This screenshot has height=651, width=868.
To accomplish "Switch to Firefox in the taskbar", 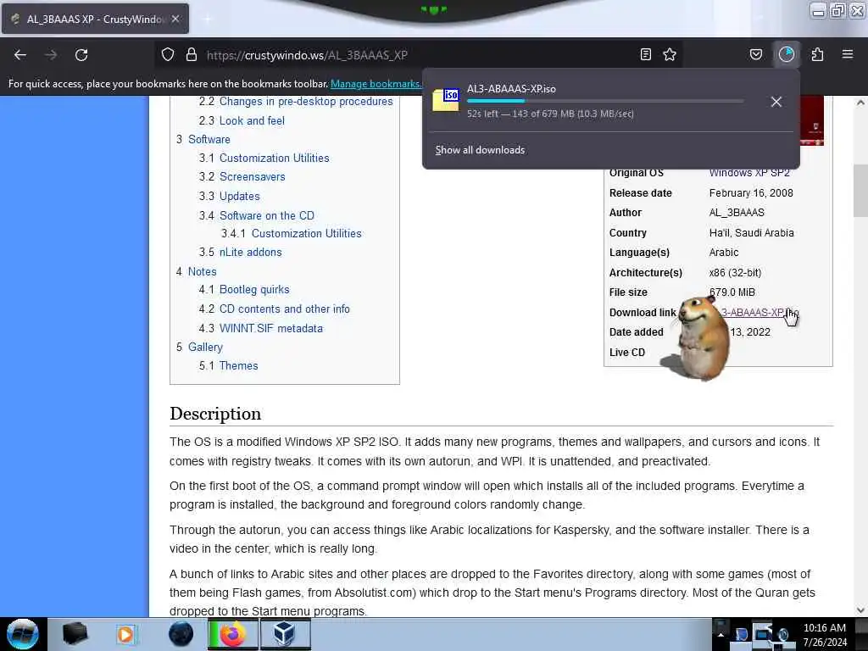I will pyautogui.click(x=232, y=634).
